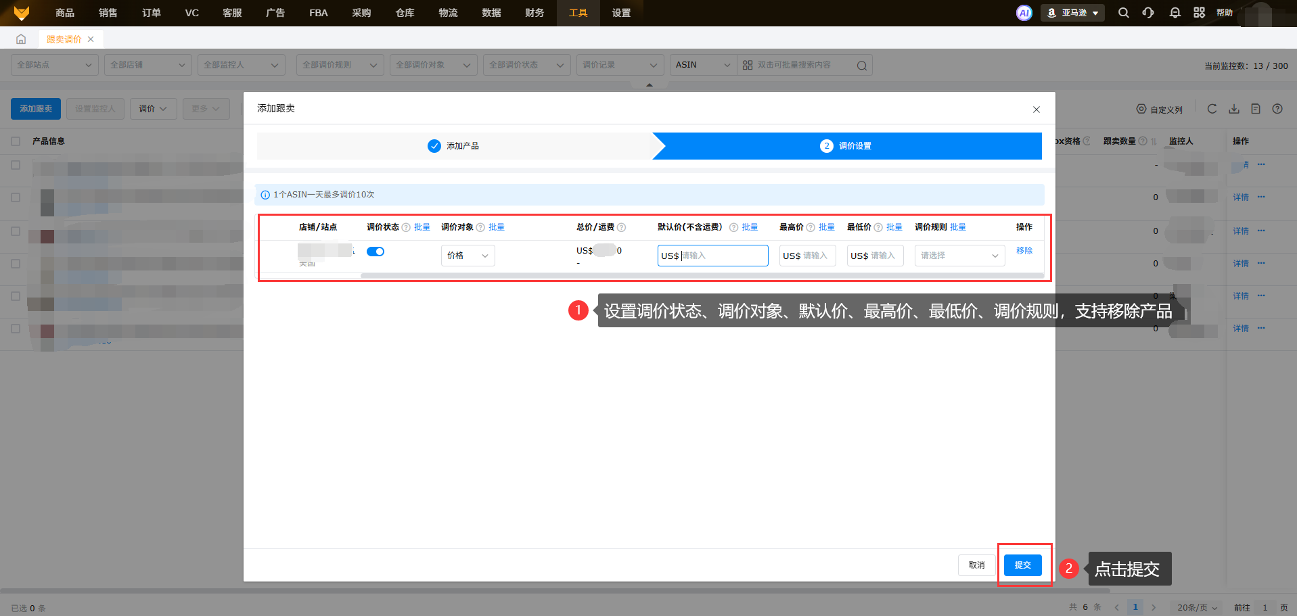Click help icon next to 调价状态
Viewport: 1297px width, 616px height.
pyautogui.click(x=406, y=227)
